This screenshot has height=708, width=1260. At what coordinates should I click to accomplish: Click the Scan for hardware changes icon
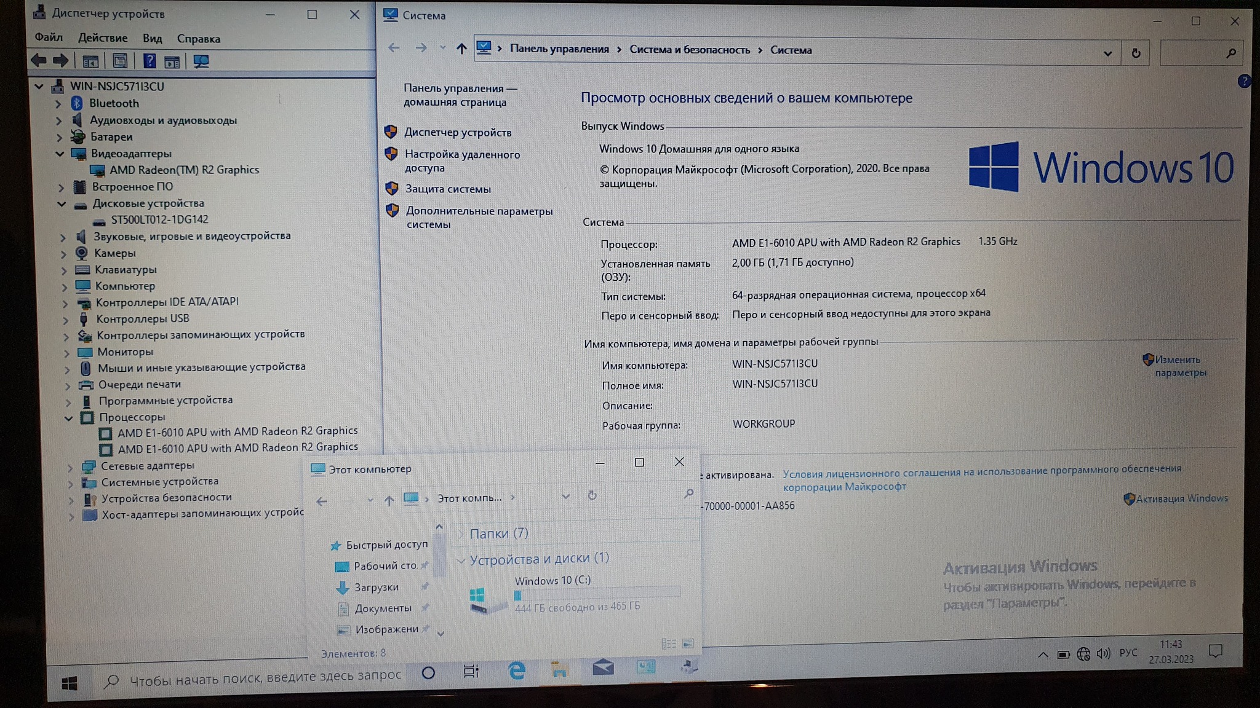tap(201, 61)
